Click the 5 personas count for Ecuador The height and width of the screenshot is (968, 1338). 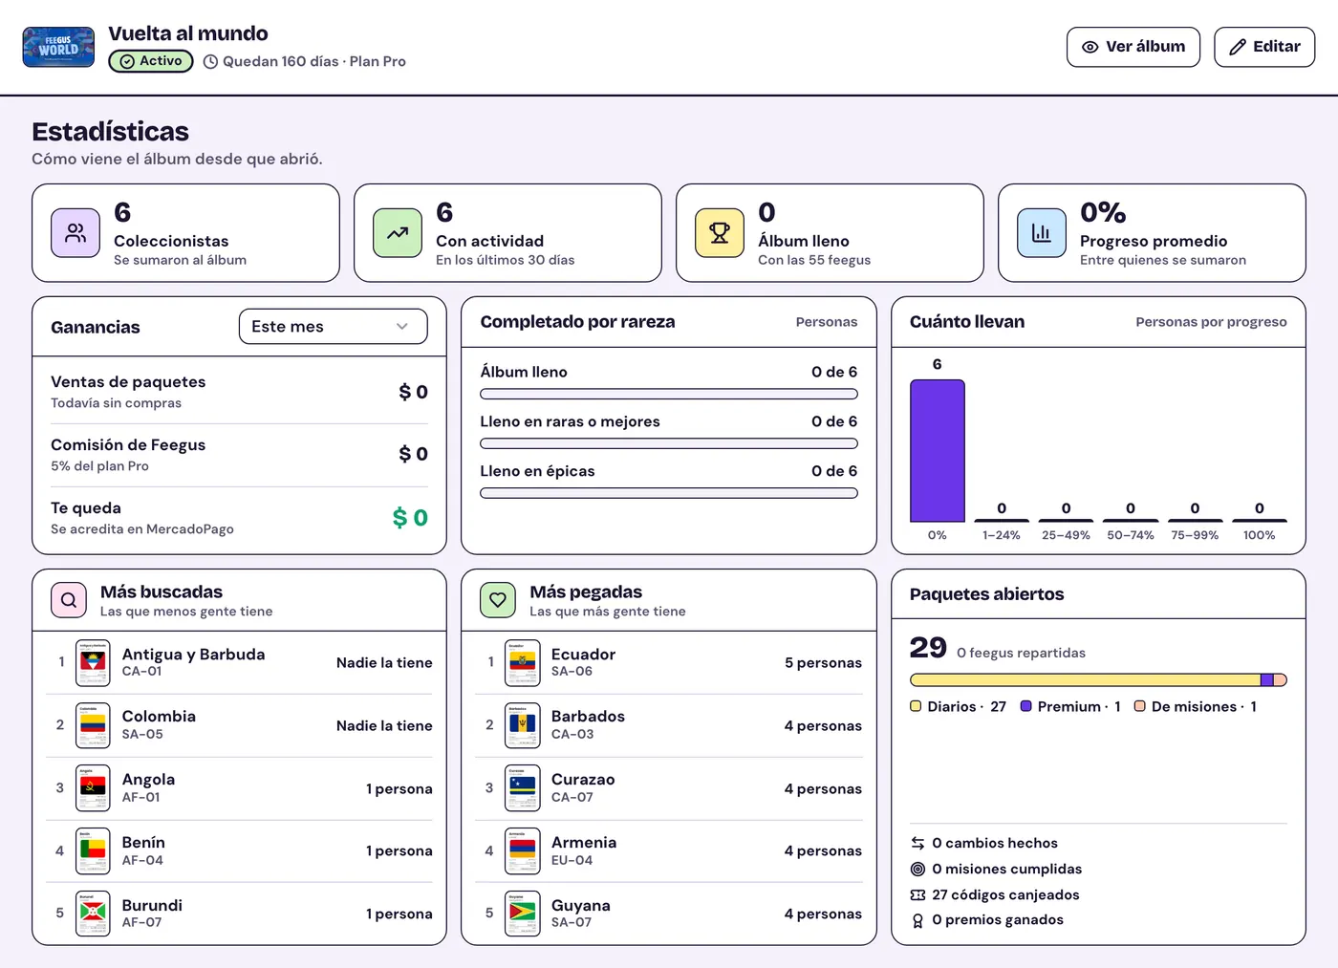point(823,662)
